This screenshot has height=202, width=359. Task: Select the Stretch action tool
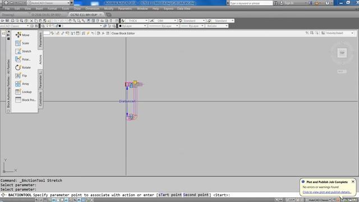(23, 51)
